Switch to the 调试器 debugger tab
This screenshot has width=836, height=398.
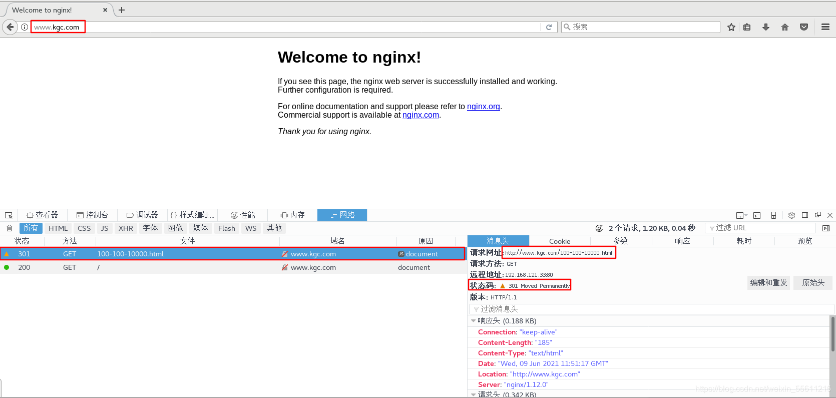[142, 215]
